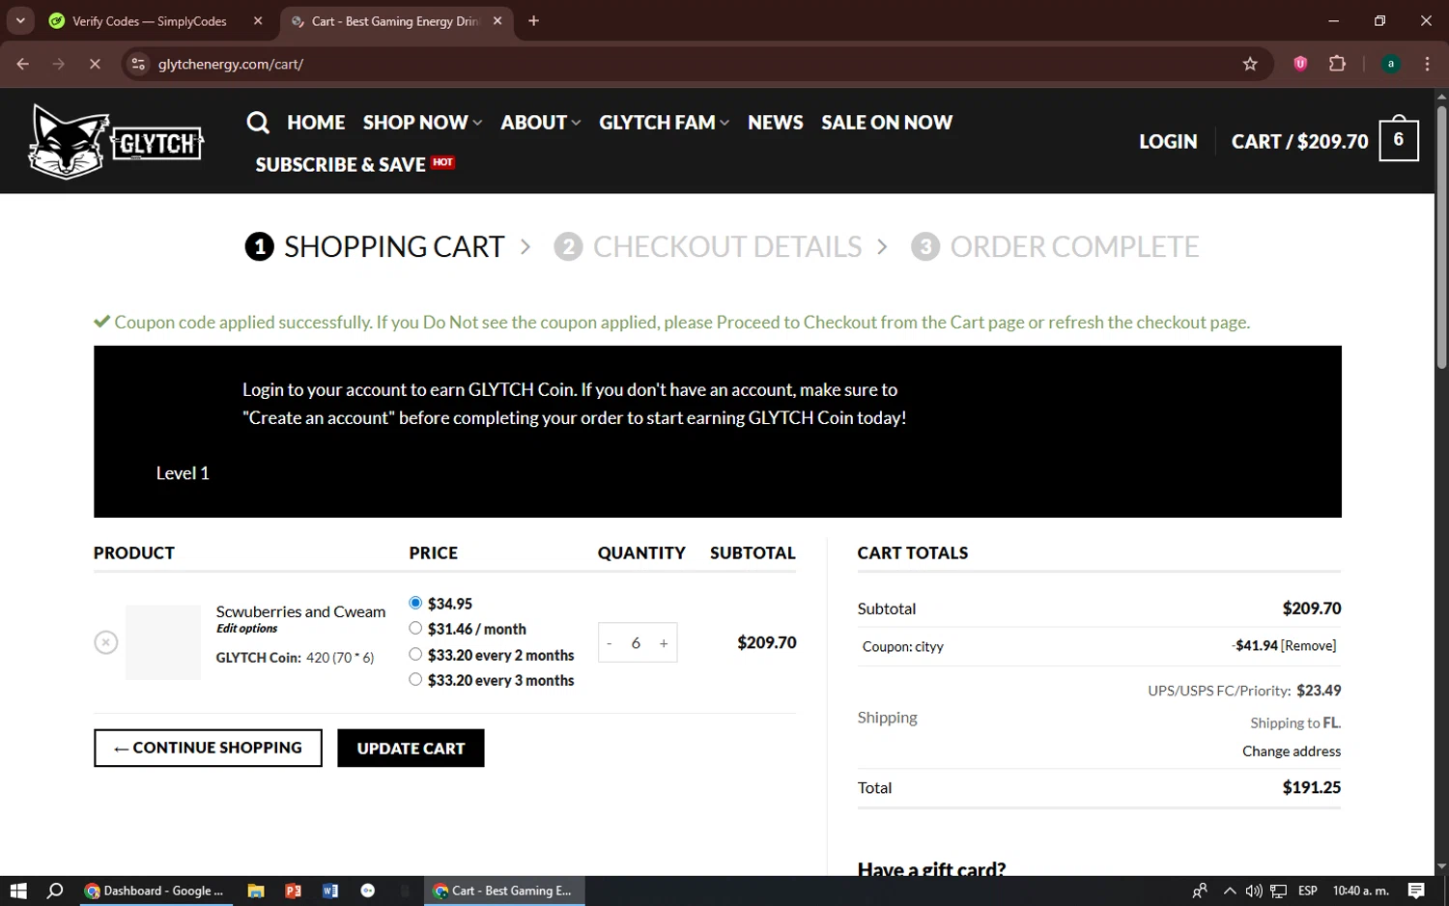Increase quantity with plus button
Viewport: 1449px width, 906px height.
point(664,643)
